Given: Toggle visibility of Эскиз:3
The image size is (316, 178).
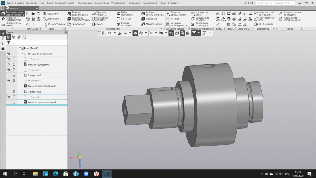Looking at the screenshot, I should click(9, 81).
